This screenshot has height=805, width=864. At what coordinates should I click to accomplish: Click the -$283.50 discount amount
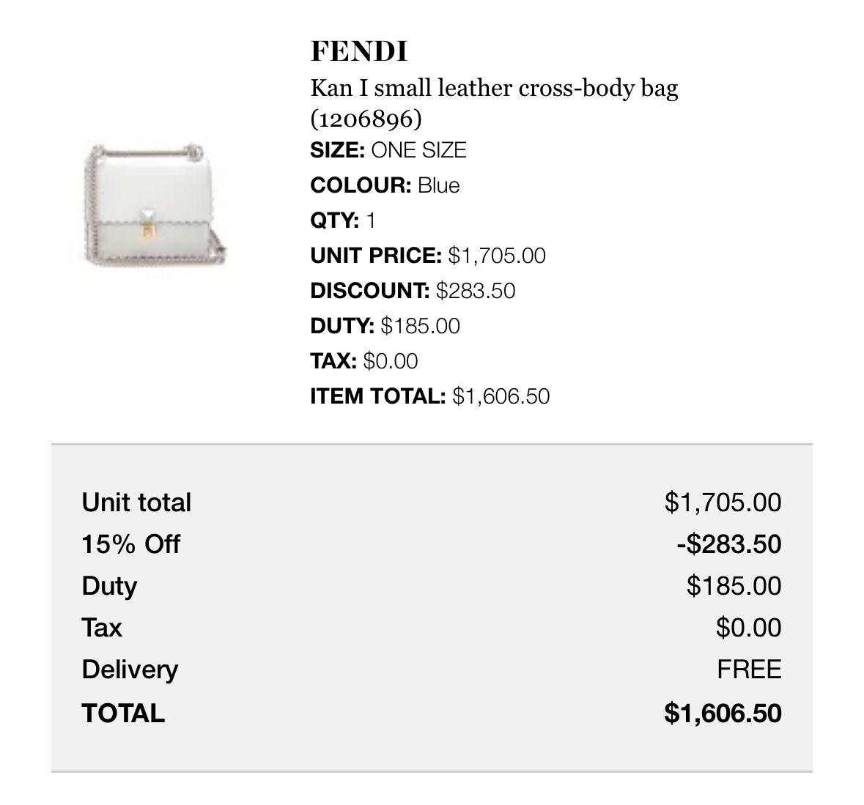click(728, 544)
